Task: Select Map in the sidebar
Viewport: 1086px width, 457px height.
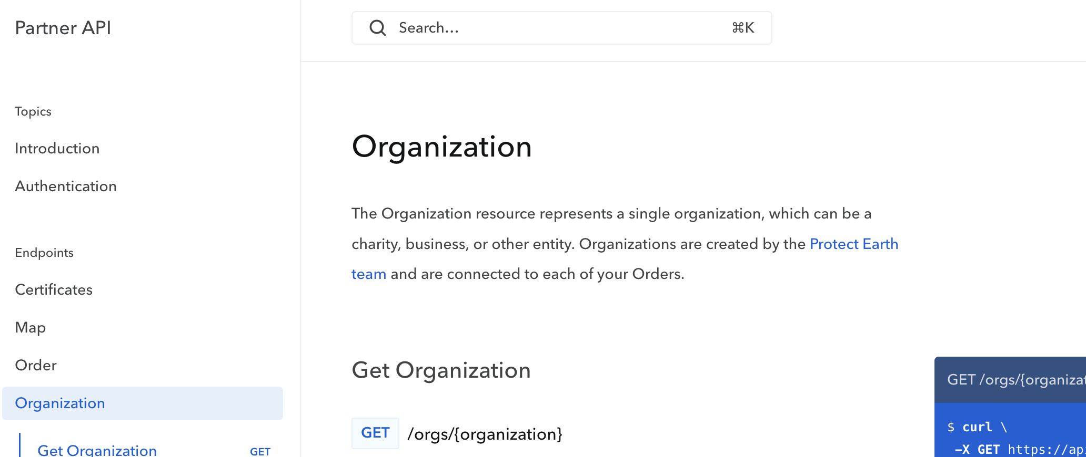Action: pos(31,328)
